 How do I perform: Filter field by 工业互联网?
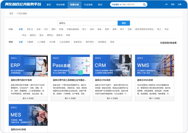click(64, 42)
